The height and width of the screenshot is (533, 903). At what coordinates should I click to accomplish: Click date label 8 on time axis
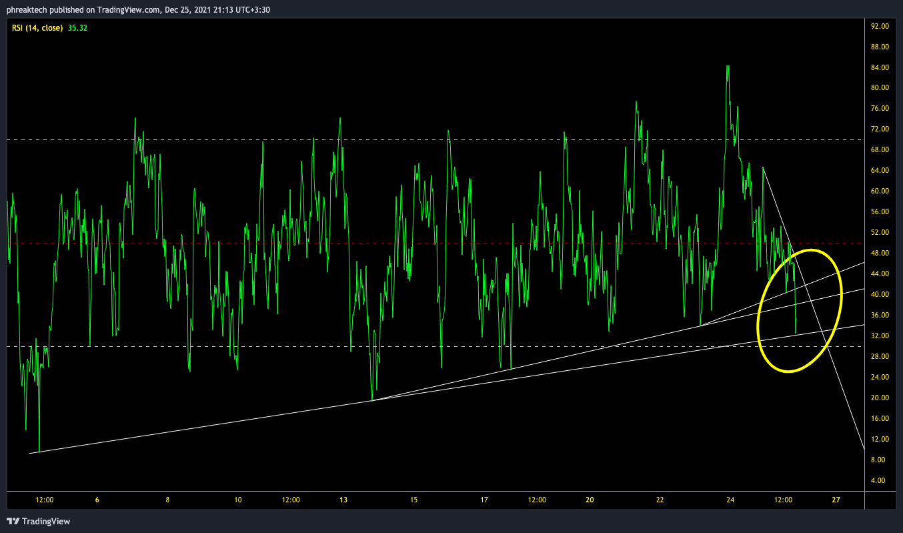tap(167, 500)
